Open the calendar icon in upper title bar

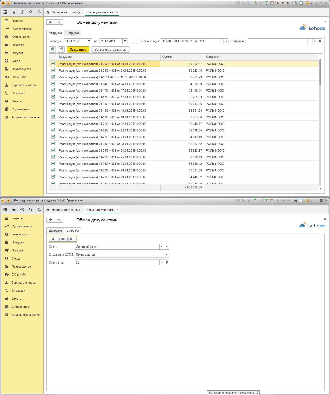(x=272, y=3)
